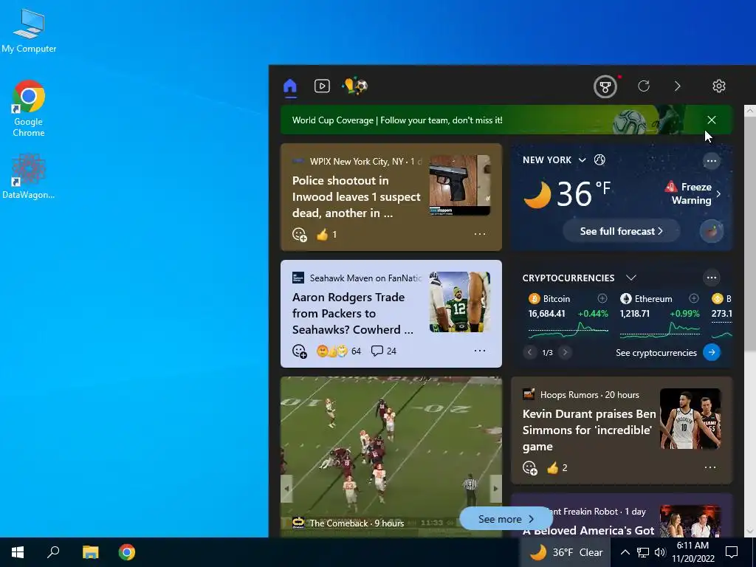Open the notification center icon

tap(732, 552)
